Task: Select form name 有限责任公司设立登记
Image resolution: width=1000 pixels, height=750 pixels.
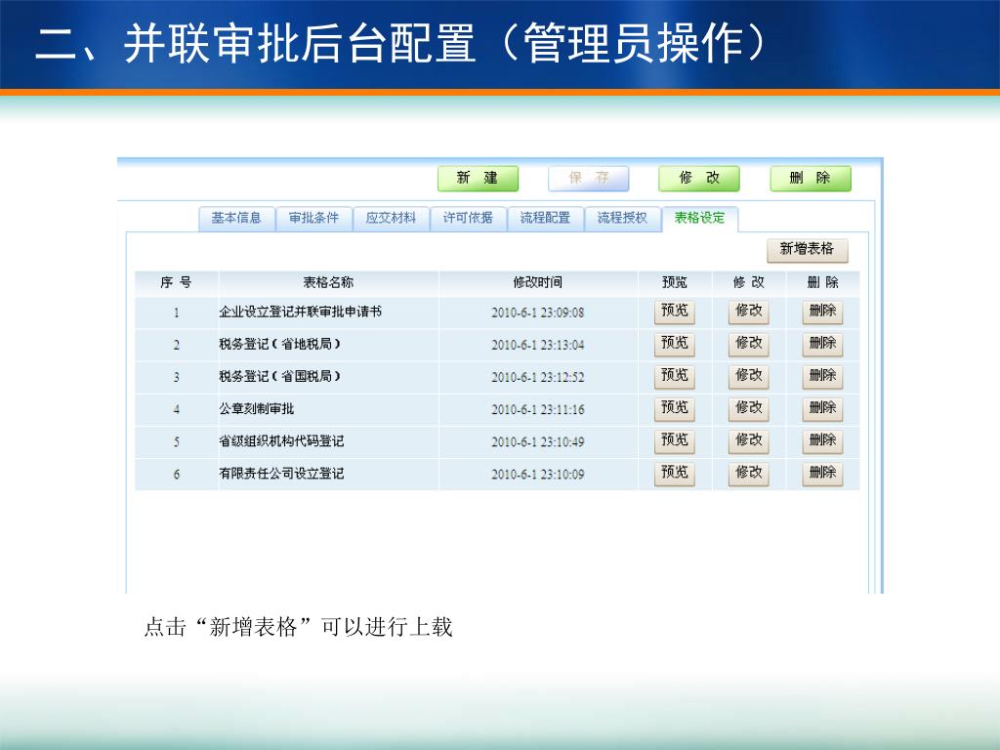Action: (x=281, y=474)
